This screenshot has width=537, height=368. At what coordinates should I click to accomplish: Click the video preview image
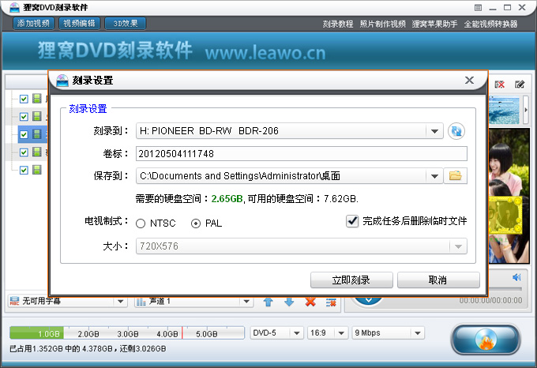click(509, 196)
